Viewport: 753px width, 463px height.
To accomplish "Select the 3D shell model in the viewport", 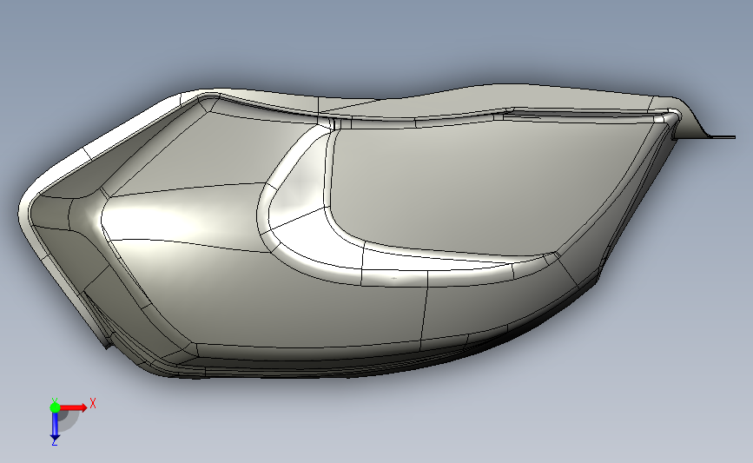I will (377, 233).
